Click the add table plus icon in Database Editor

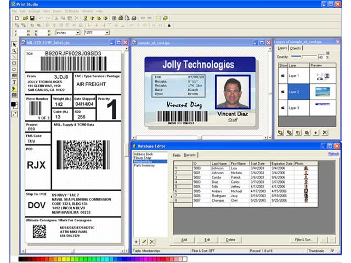(136, 242)
